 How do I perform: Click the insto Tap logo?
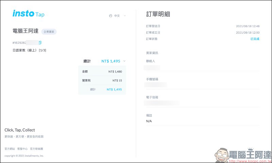pos(29,14)
